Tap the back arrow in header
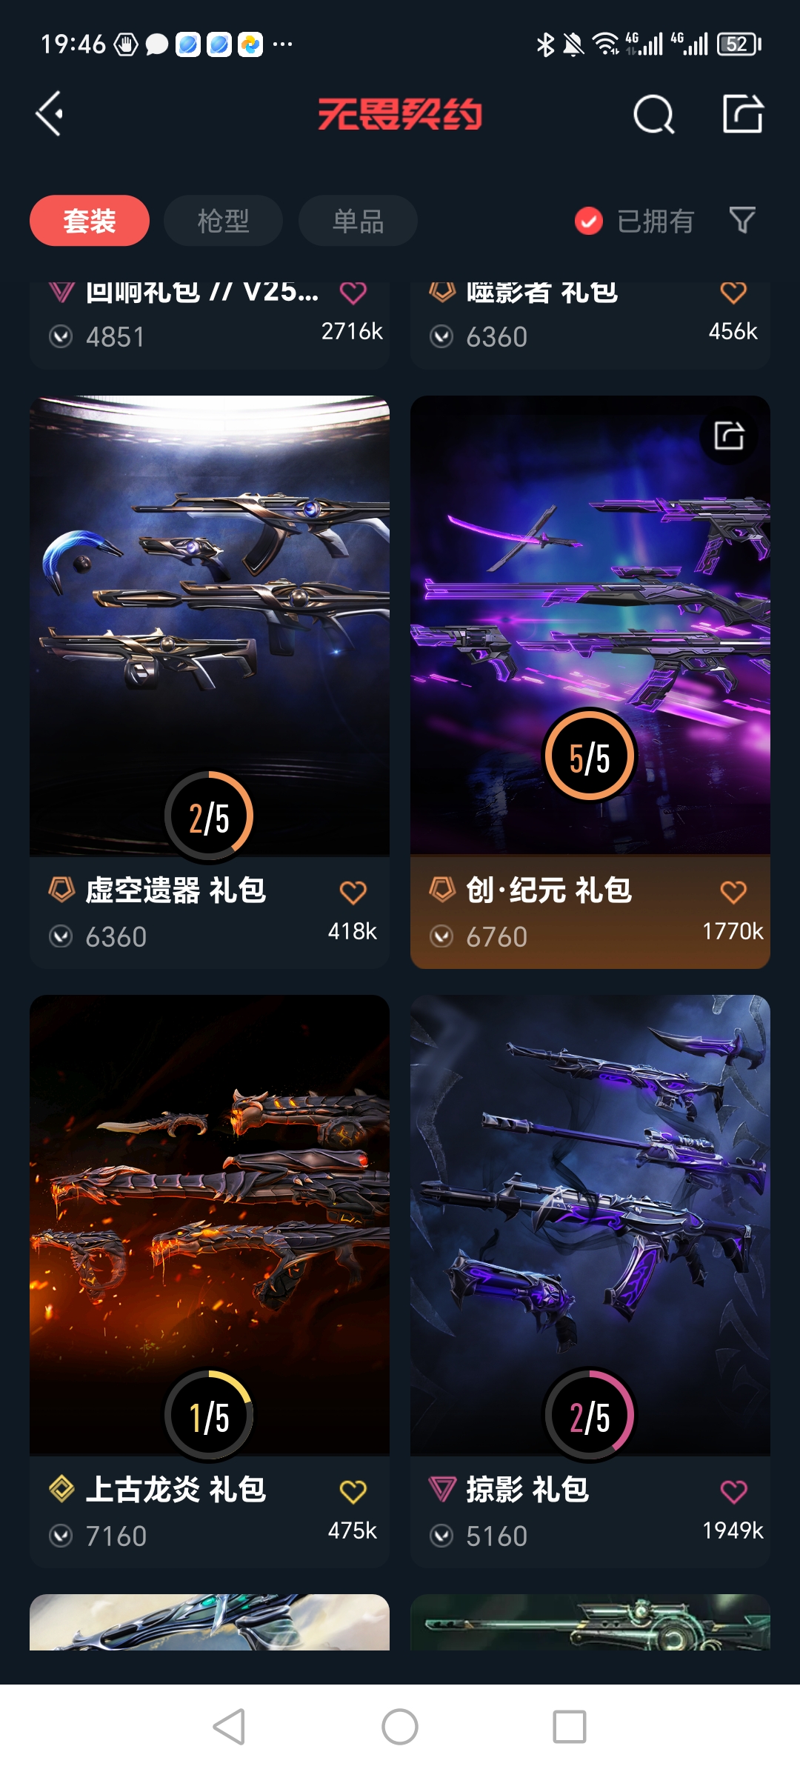Screen dimensions: 800x1769 (x=50, y=114)
